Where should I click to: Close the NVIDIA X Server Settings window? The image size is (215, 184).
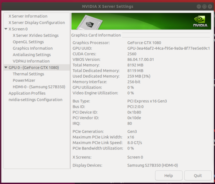tap(210, 6)
